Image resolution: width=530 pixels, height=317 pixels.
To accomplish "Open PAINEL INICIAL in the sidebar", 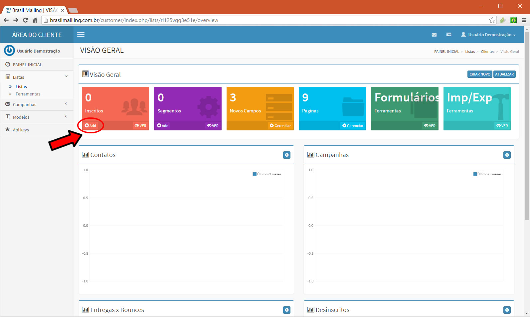I will [x=37, y=65].
